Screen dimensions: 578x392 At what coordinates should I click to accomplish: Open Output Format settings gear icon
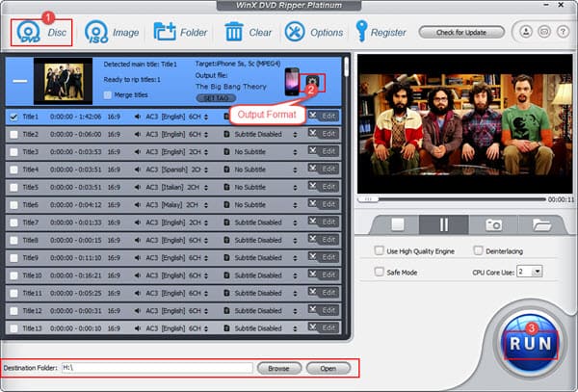tap(312, 83)
